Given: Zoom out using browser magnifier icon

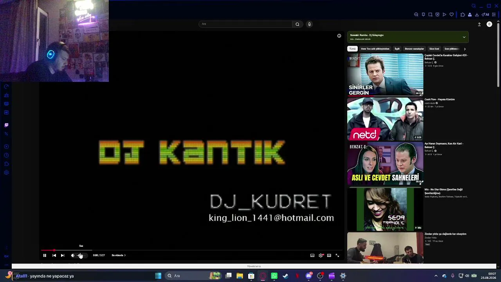Looking at the screenshot, I should tap(416, 14).
